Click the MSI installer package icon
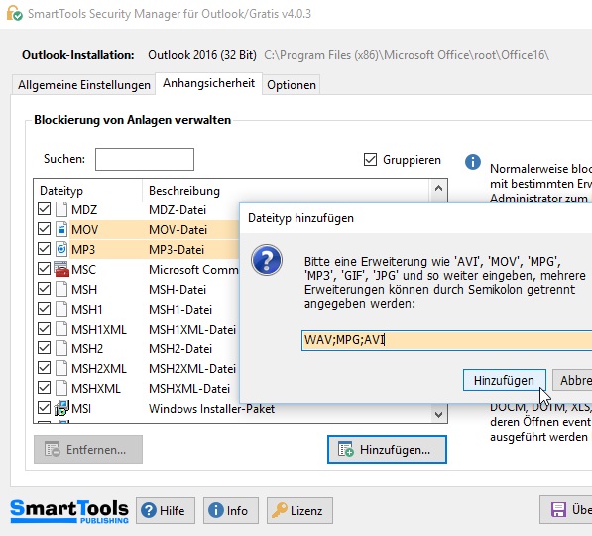The height and width of the screenshot is (536, 592). pyautogui.click(x=61, y=409)
